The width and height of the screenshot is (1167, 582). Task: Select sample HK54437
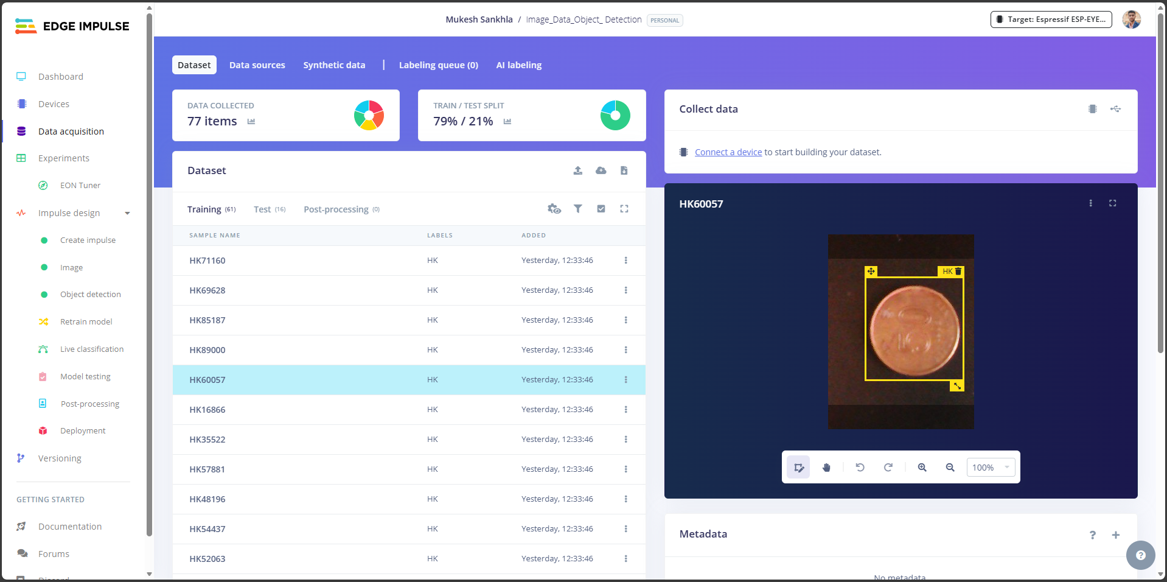409,529
